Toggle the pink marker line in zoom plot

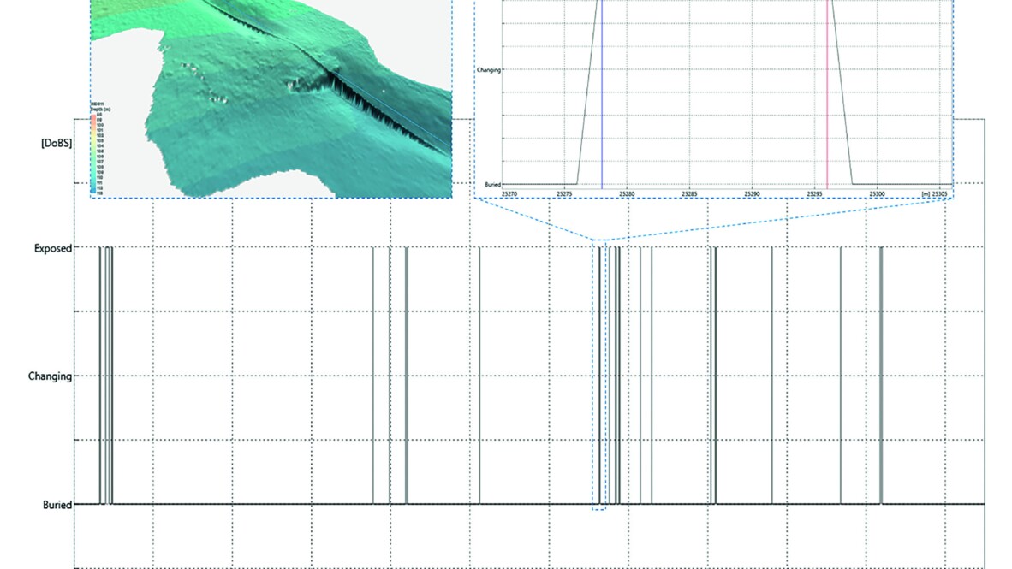[x=827, y=94]
